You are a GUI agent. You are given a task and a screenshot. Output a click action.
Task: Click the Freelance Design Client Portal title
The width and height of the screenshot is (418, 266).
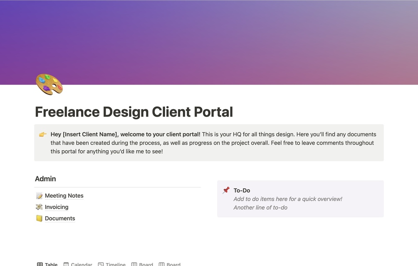point(134,112)
